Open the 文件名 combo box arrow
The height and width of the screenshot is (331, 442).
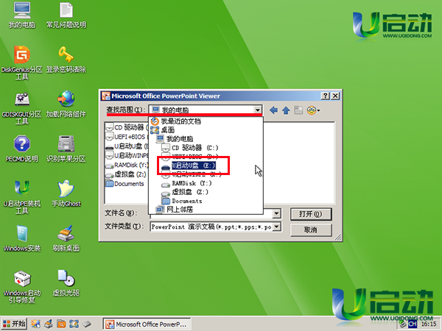tap(276, 213)
